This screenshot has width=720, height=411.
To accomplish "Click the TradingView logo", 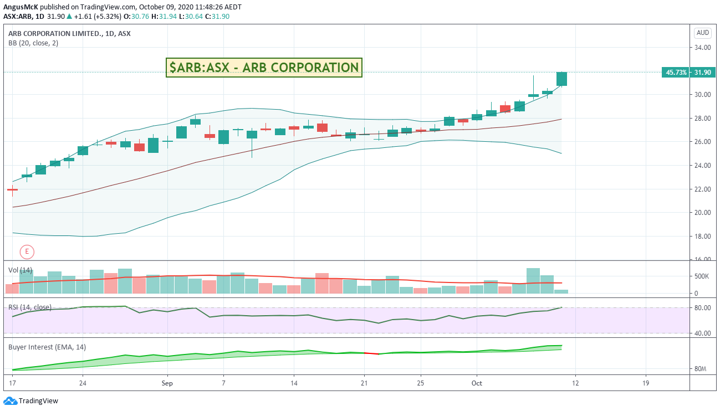I will [31, 400].
